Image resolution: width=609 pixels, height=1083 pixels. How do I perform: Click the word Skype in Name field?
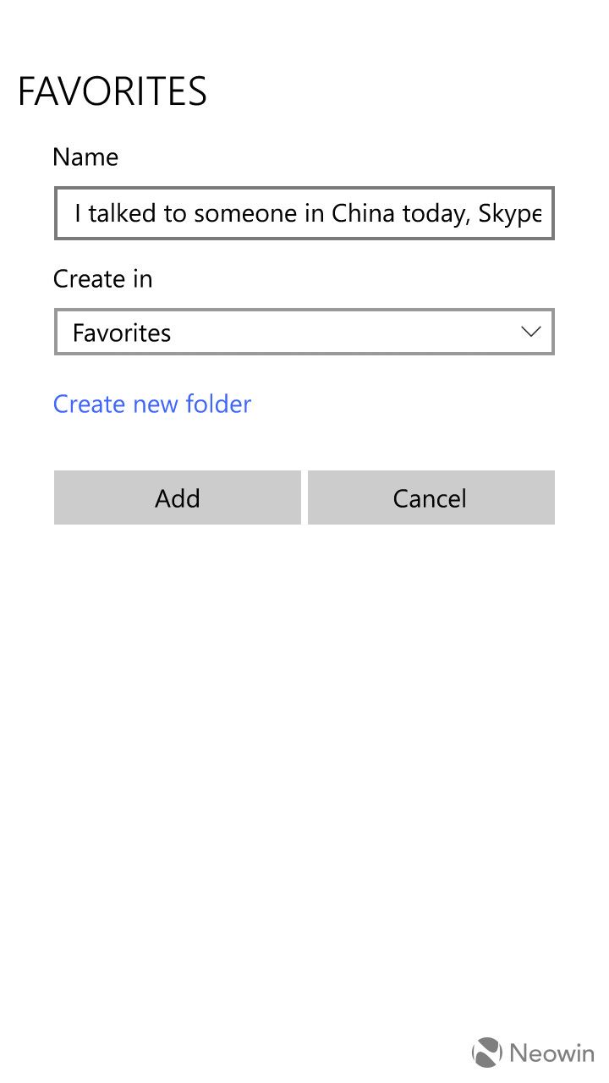click(509, 213)
